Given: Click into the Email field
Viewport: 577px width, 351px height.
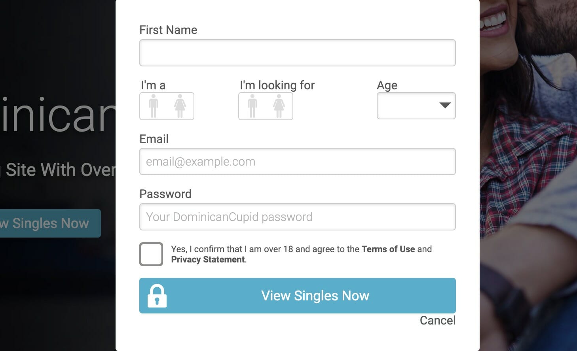Looking at the screenshot, I should tap(298, 161).
